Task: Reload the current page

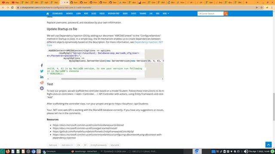Action: point(12,8)
